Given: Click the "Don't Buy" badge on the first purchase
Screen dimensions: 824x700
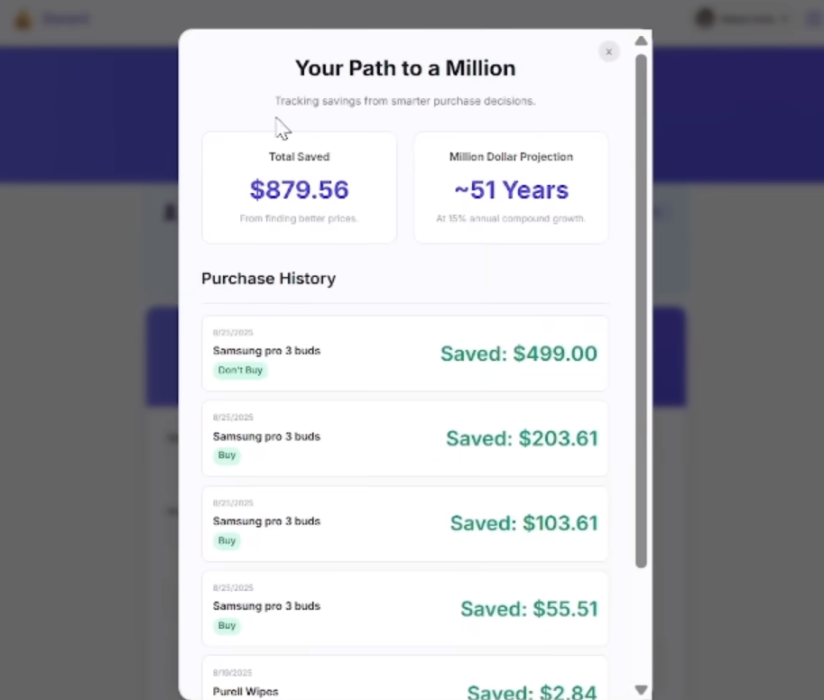Looking at the screenshot, I should [x=242, y=370].
